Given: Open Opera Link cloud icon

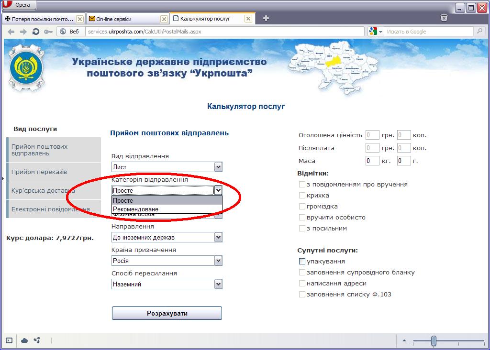Looking at the screenshot, I should (x=24, y=340).
